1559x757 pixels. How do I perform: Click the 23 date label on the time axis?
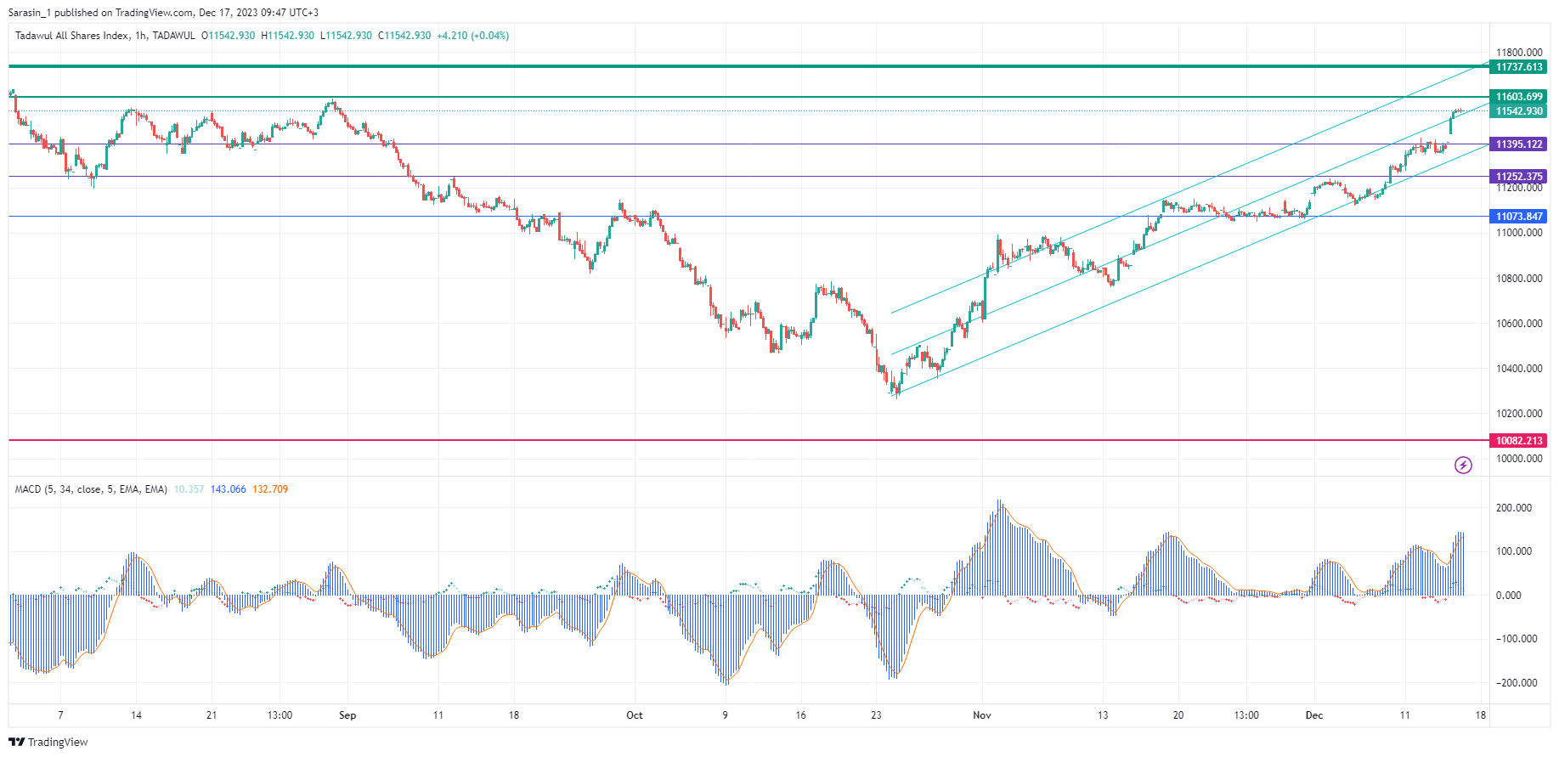[x=876, y=715]
